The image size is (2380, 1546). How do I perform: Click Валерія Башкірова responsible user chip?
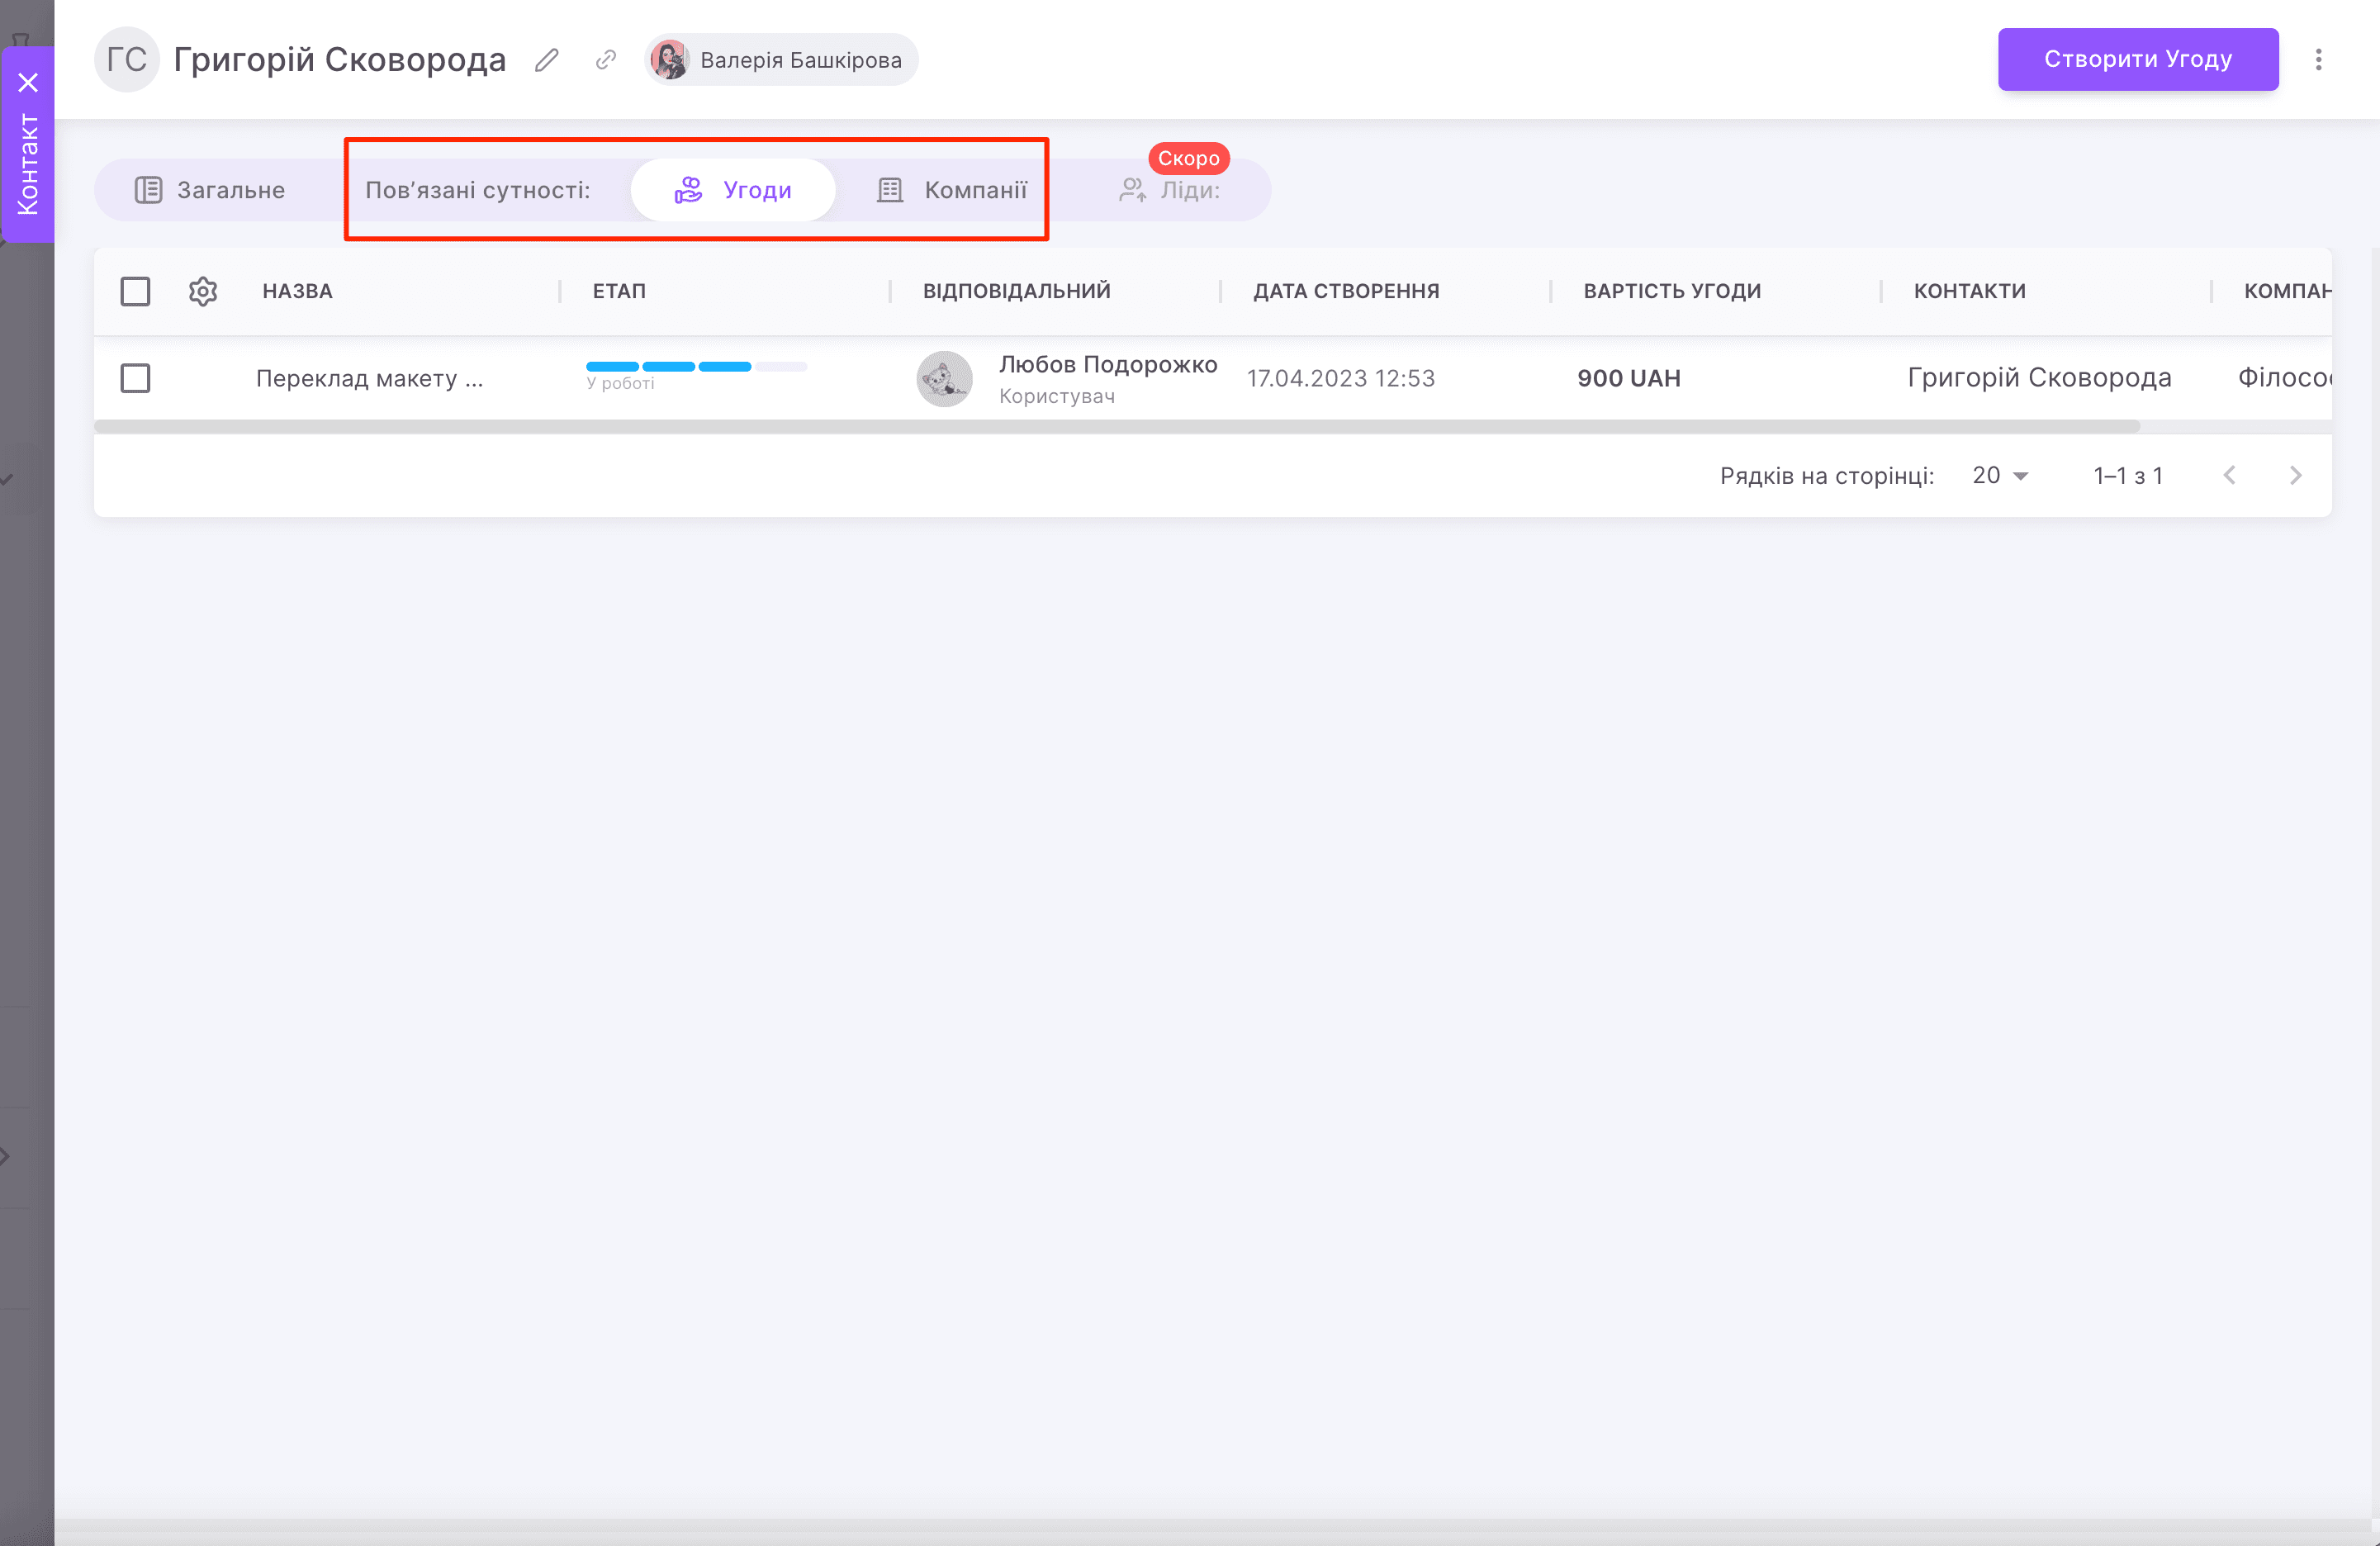pos(782,60)
